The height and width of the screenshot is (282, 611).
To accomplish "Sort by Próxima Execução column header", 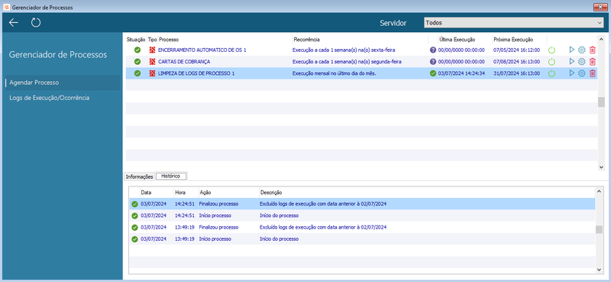I will click(x=513, y=40).
